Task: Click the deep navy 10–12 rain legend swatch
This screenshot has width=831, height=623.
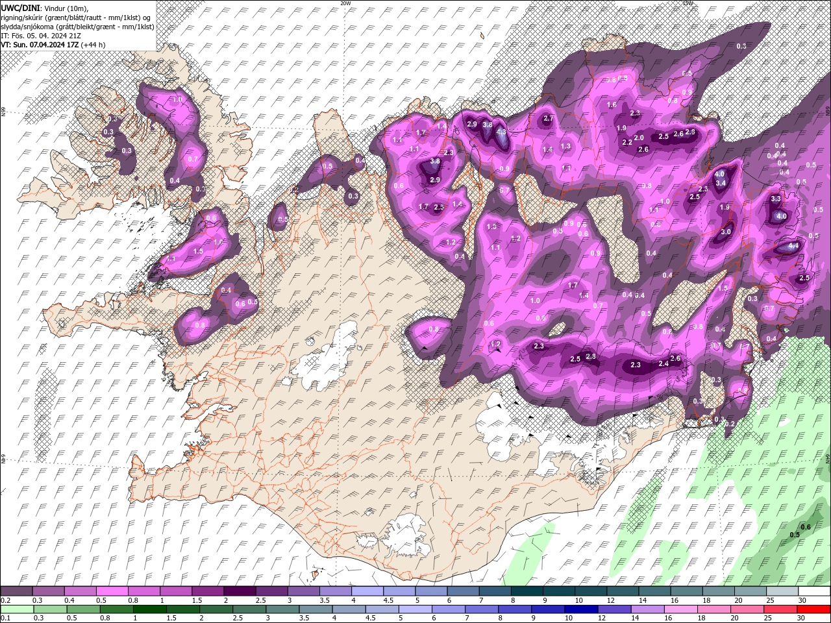Action: (582, 609)
